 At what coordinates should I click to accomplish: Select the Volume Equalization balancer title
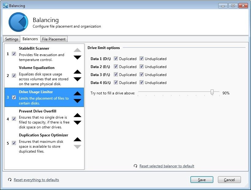(x=37, y=68)
